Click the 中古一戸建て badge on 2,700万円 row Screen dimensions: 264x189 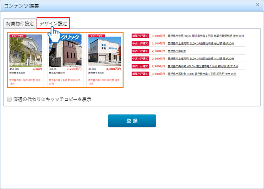pyautogui.click(x=140, y=66)
